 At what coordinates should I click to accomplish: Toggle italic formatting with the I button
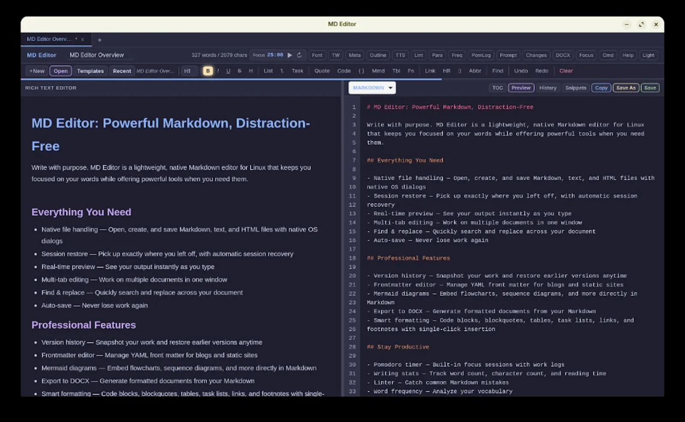[x=218, y=71]
